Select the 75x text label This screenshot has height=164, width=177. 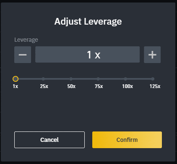99,86
